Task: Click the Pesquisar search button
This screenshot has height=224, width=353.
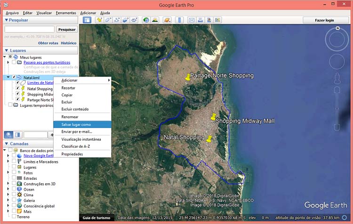Action: [67, 29]
